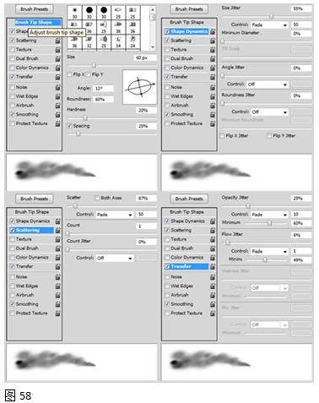Image resolution: width=319 pixels, height=403 pixels.
Task: Click the Transfer lock icon in the Transfer panel
Action: tap(213, 266)
